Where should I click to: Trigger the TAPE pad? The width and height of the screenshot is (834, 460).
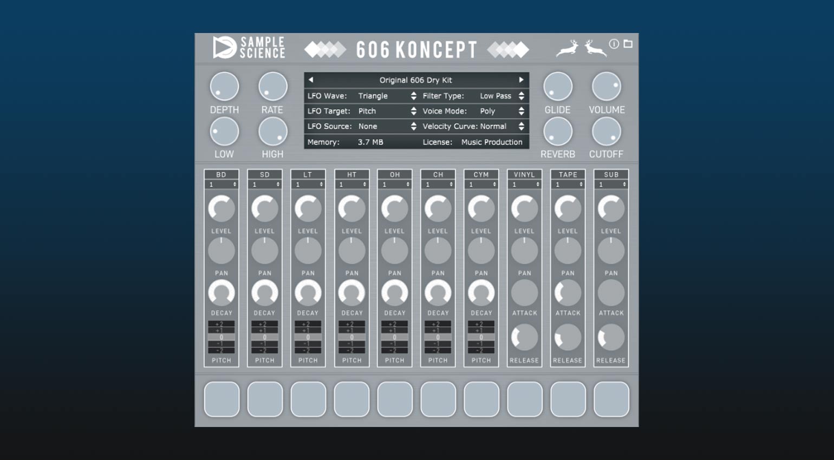click(x=568, y=399)
